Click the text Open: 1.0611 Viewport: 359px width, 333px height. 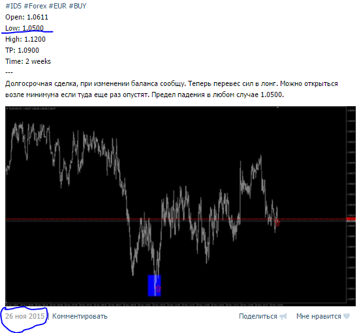[x=27, y=17]
